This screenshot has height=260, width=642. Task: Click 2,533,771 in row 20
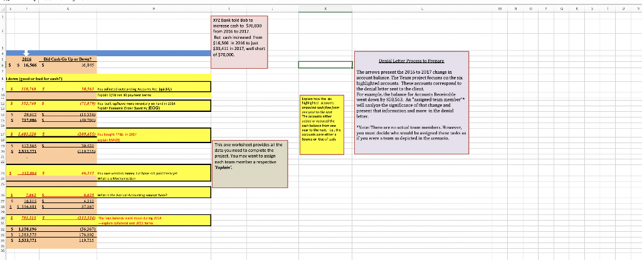[x=29, y=150]
